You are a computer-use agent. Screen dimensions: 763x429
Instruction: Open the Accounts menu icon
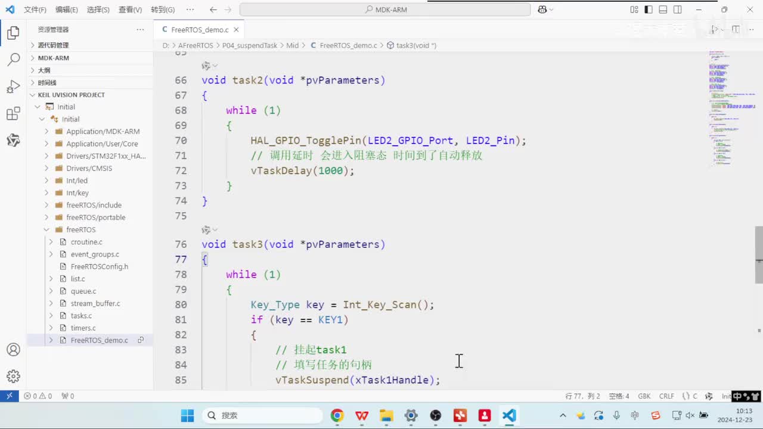pos(13,350)
